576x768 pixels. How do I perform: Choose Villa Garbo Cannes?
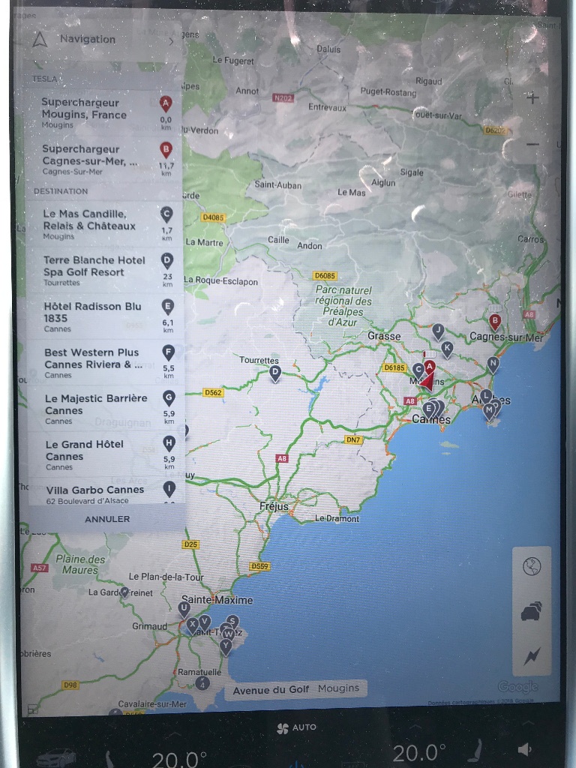(106, 492)
